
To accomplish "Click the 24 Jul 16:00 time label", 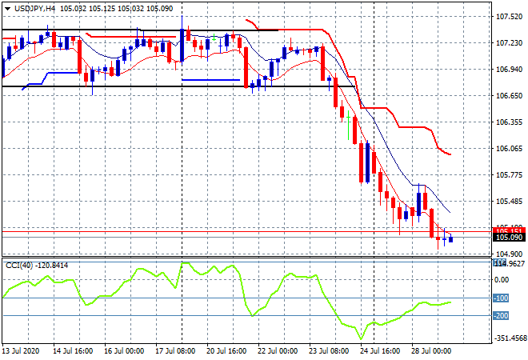I will (x=380, y=351).
